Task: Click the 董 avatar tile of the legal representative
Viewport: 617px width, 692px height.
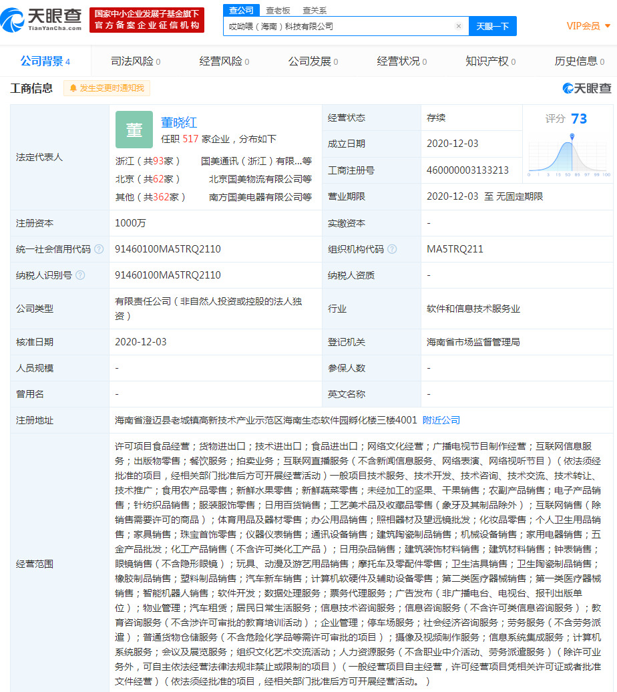Action: [134, 130]
